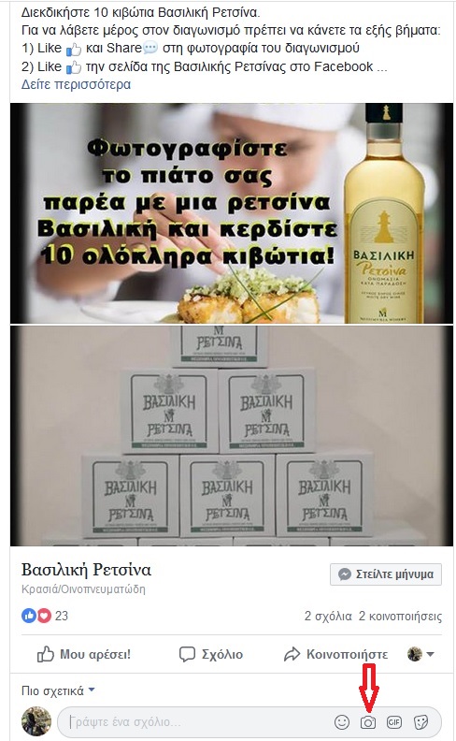
Task: Click the Σχόλιο comment button
Action: tap(211, 655)
